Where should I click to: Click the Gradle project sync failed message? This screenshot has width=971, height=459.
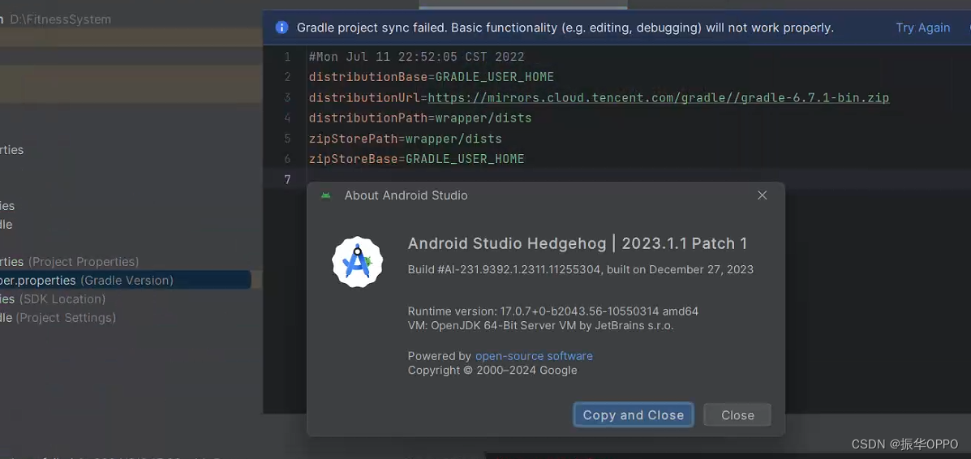point(565,28)
